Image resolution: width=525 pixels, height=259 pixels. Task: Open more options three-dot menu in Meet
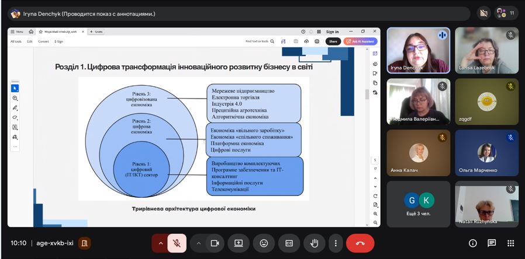[x=336, y=243]
